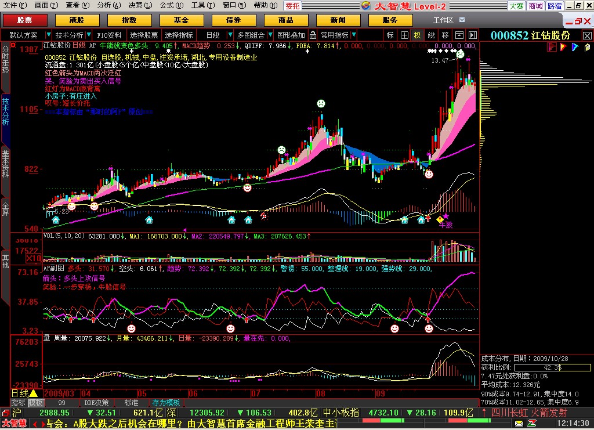
Task: Switch to the 基金 market tab
Action: tap(182, 20)
